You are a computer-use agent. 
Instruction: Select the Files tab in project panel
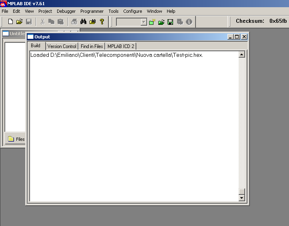point(16,139)
